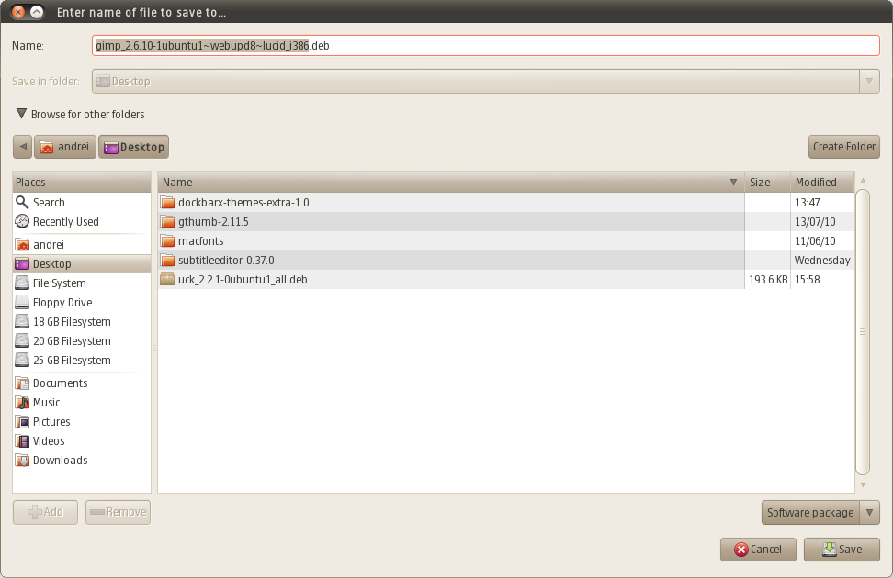Go back with the path bar left arrow

pos(22,147)
